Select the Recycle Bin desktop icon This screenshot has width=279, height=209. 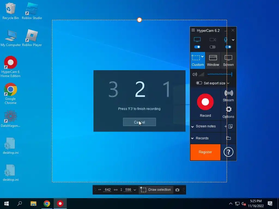(x=11, y=11)
